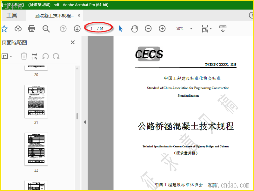Select the page 21 thumbnail
Image resolution: width=254 pixels, height=191 pixels.
click(36, 101)
